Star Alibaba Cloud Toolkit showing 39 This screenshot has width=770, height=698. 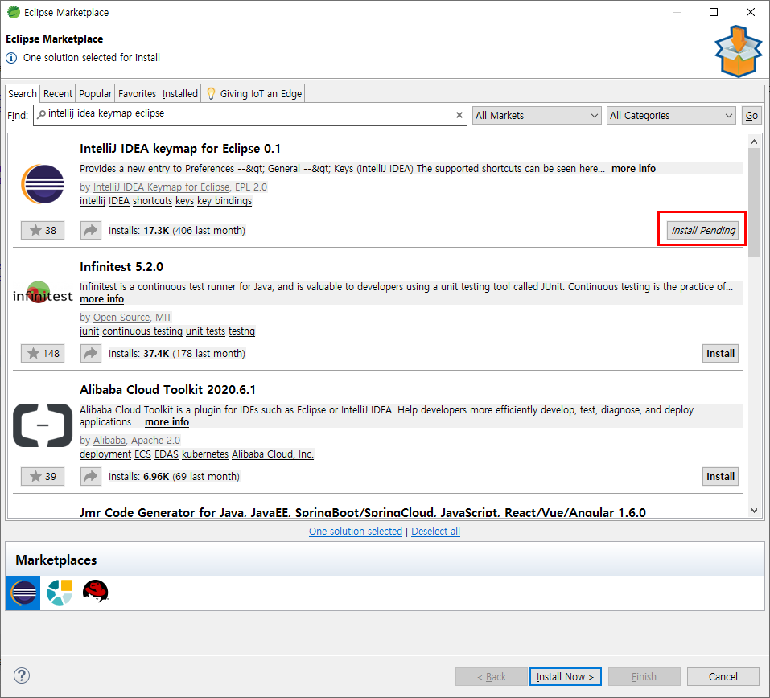tap(43, 477)
